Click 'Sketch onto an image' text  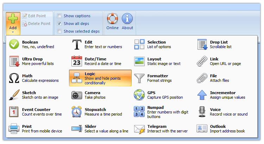40,97
